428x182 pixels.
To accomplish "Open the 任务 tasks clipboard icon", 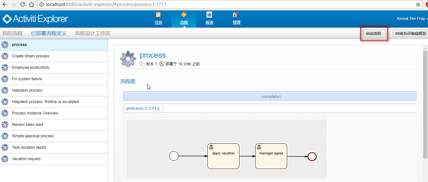I will click(158, 15).
